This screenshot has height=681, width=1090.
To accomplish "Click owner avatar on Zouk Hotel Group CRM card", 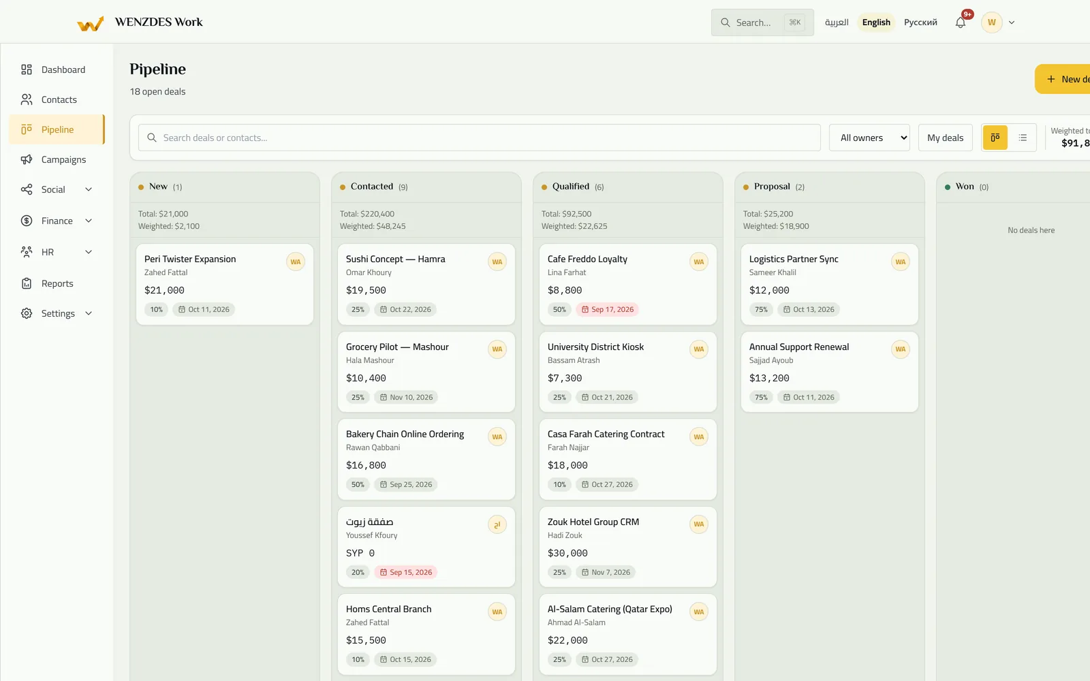I will [699, 524].
